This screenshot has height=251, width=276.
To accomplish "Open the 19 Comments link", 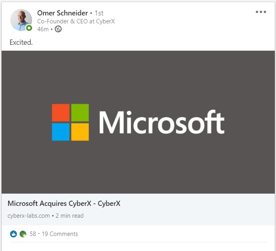I will point(60,234).
